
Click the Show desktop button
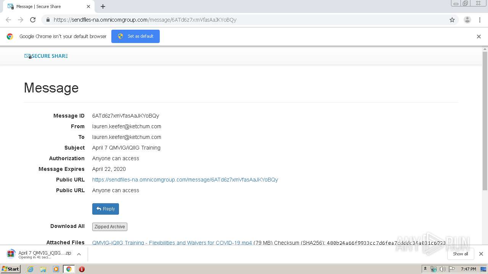(x=484, y=269)
